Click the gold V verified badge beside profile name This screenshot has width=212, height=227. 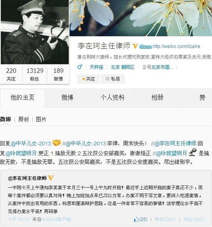[135, 46]
